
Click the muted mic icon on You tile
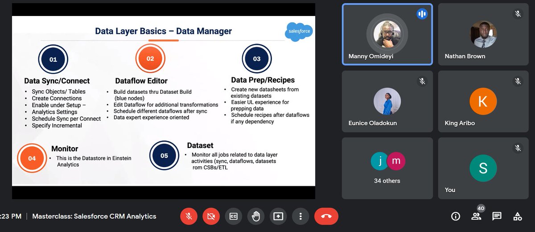518,148
